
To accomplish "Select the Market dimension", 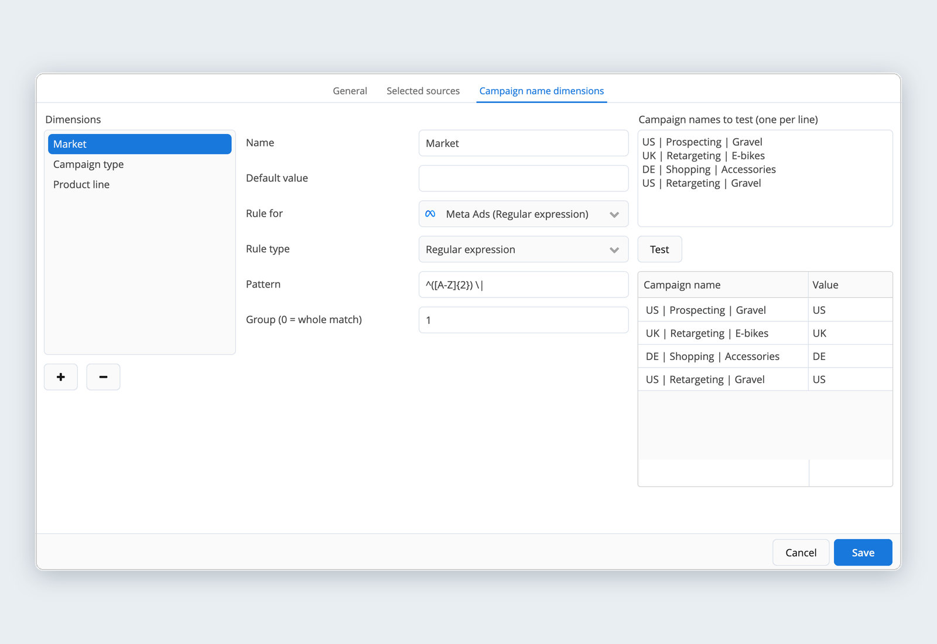I will pyautogui.click(x=139, y=144).
